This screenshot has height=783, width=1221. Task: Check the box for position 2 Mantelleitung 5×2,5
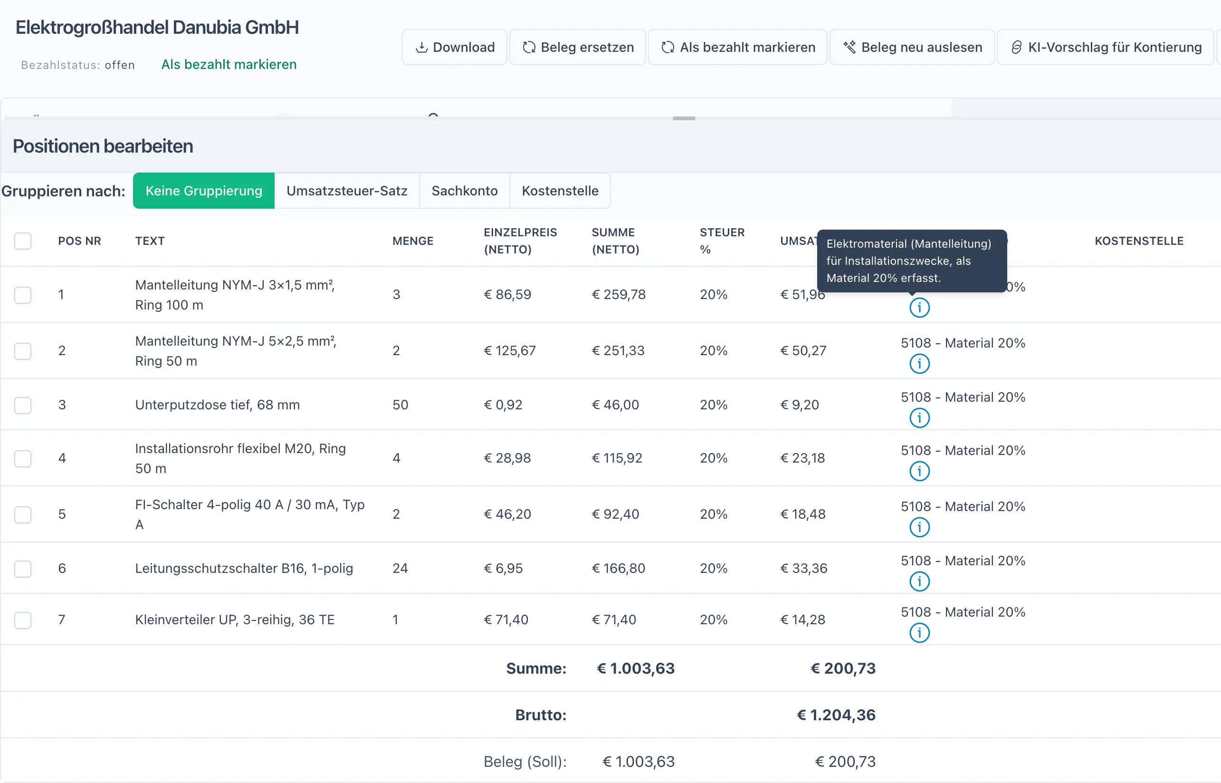pyautogui.click(x=23, y=351)
